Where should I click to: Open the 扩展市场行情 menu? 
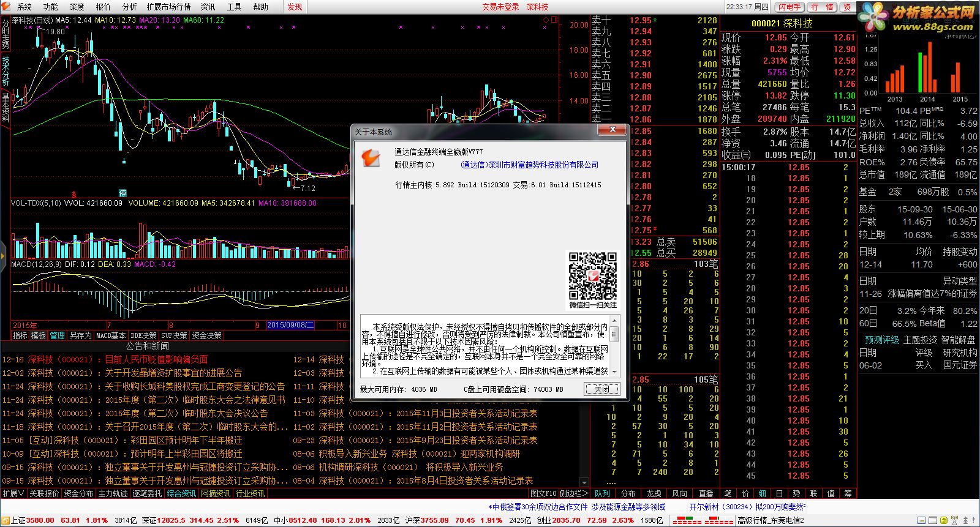point(168,7)
